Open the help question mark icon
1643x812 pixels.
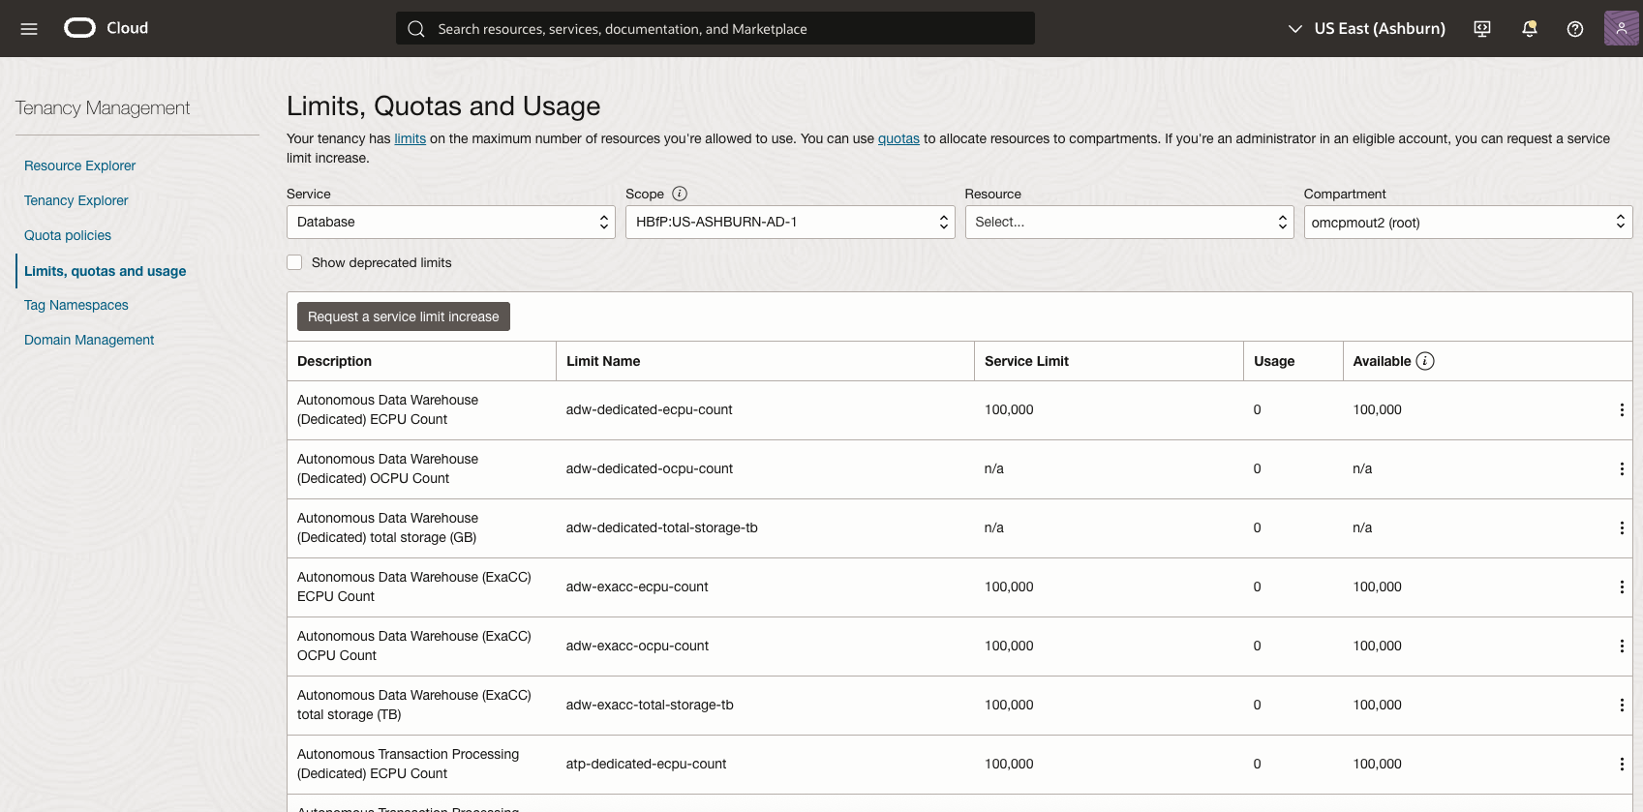[x=1575, y=29]
